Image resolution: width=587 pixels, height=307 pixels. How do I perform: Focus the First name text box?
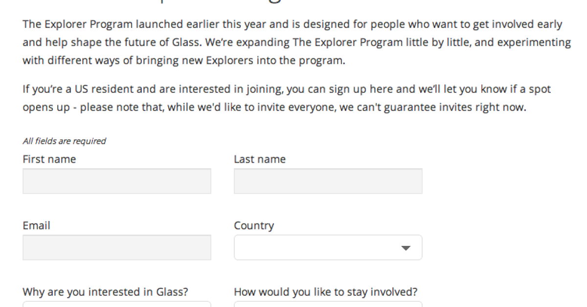[x=116, y=181]
